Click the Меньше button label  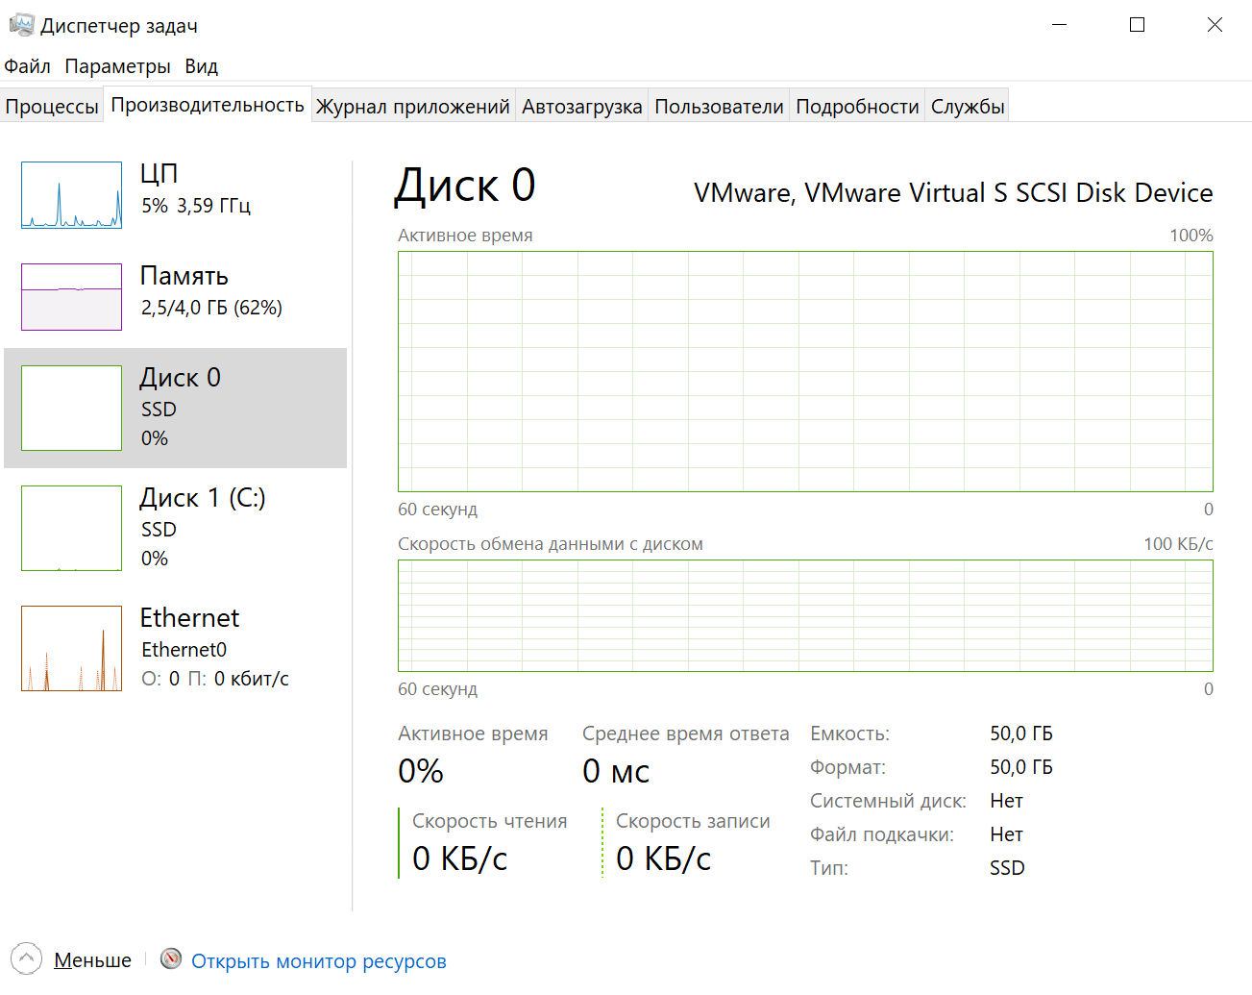92,960
